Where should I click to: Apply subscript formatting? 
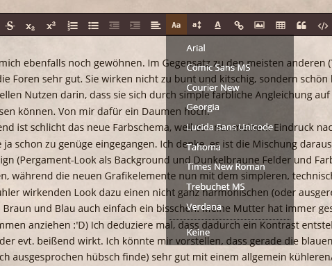pos(31,26)
